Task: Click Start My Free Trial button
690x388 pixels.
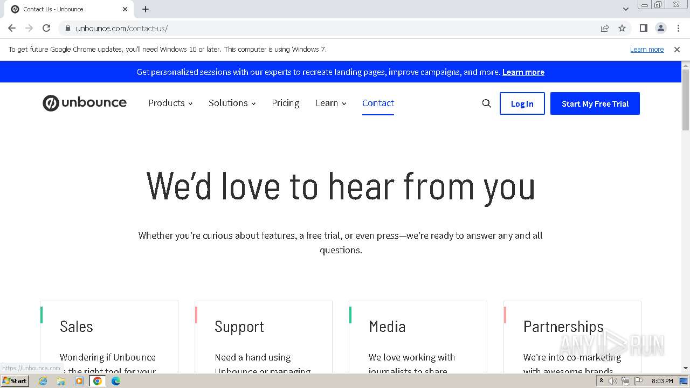Action: point(595,103)
